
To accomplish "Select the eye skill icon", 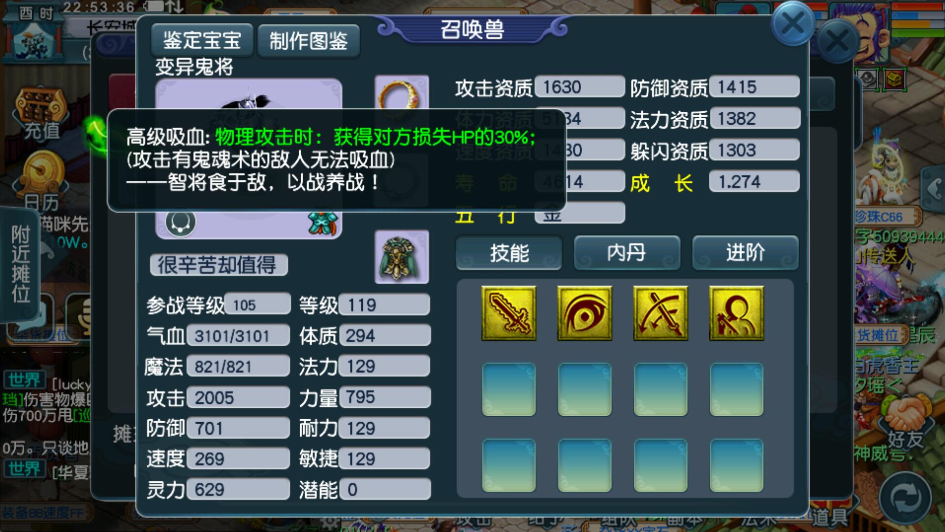I will coord(585,313).
